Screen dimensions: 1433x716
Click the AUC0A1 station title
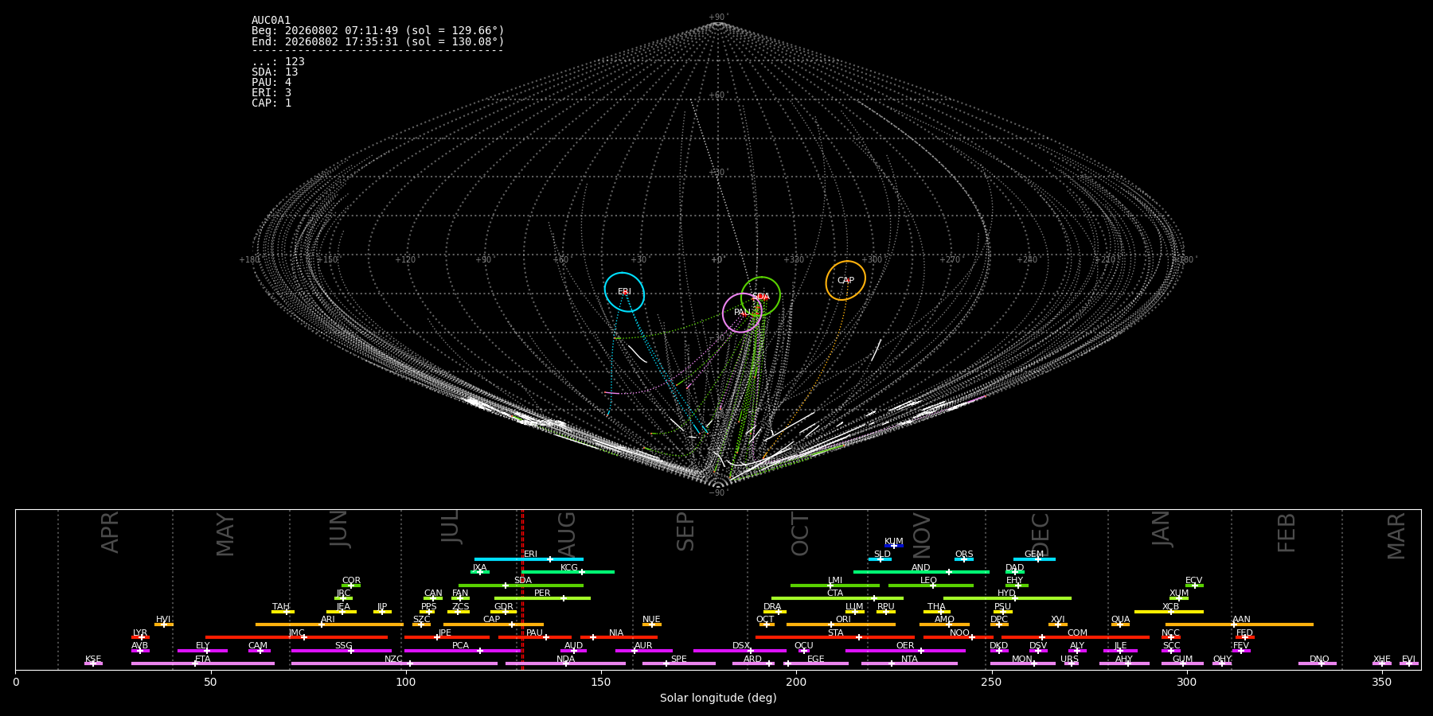pos(271,20)
